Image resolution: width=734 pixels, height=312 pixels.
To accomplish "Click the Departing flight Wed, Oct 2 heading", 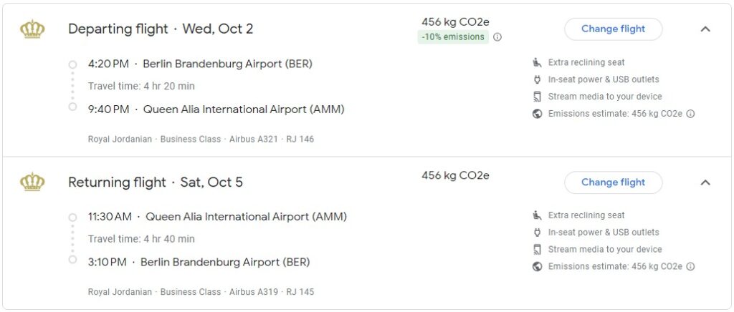I will 161,29.
